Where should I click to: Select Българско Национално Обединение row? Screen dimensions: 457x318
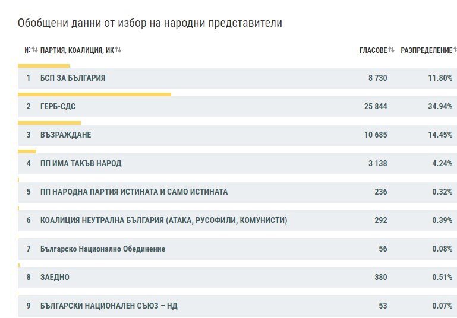[x=237, y=249]
